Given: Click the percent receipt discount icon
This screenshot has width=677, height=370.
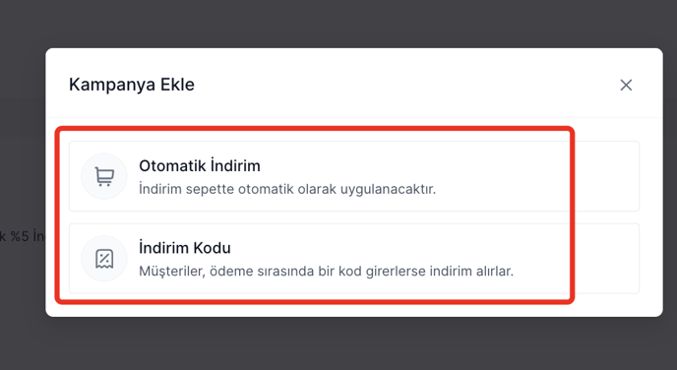Looking at the screenshot, I should point(104,258).
